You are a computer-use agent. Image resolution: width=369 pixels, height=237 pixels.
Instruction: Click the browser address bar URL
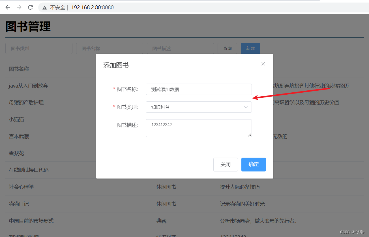click(x=92, y=8)
